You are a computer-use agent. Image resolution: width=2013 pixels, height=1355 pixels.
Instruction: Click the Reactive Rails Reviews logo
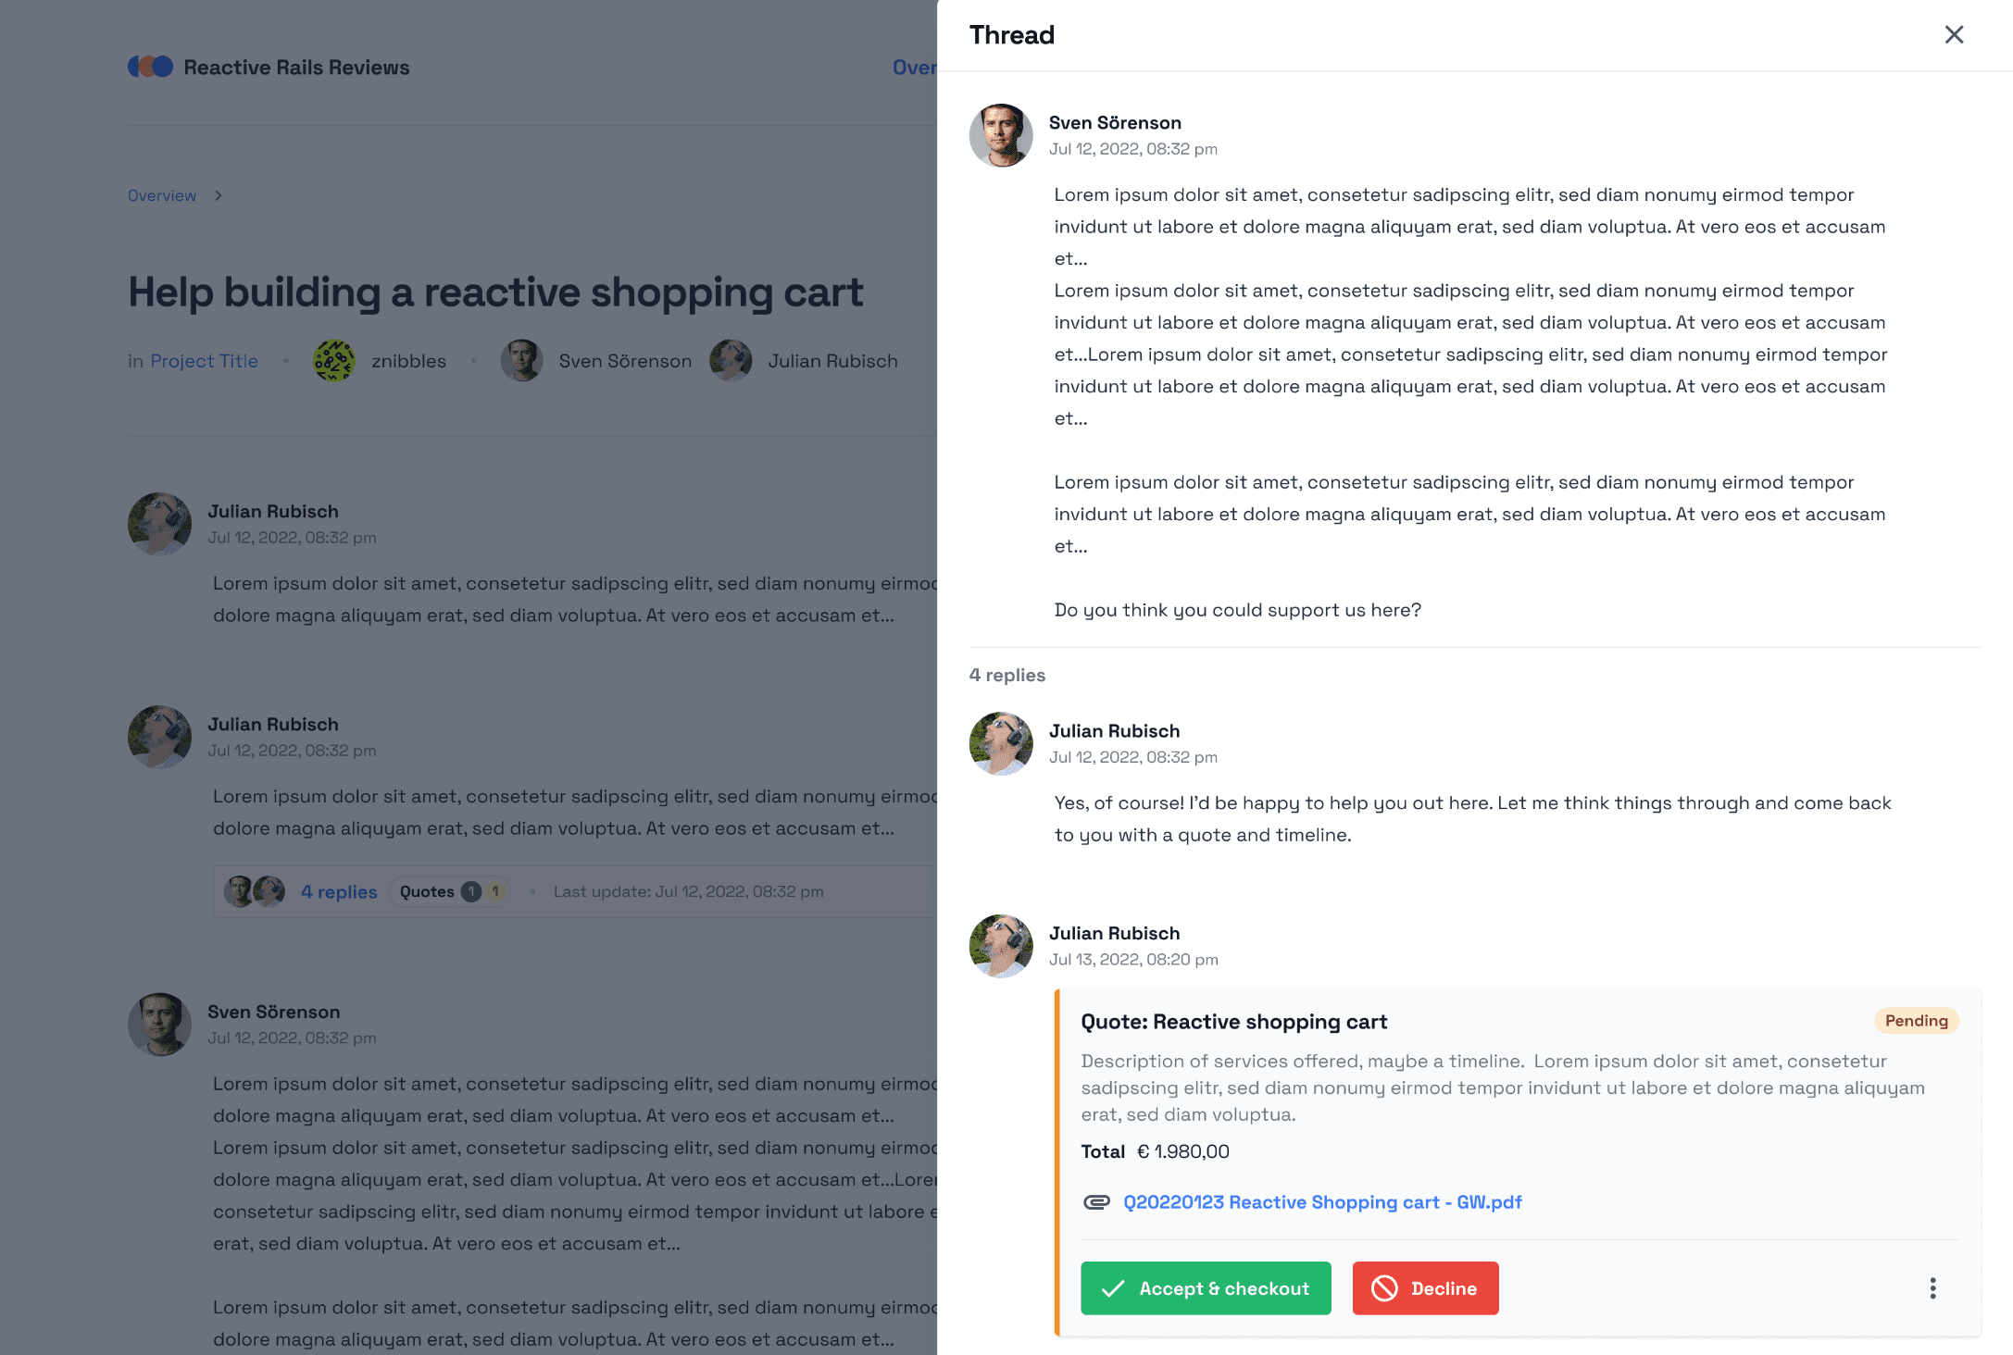[151, 67]
